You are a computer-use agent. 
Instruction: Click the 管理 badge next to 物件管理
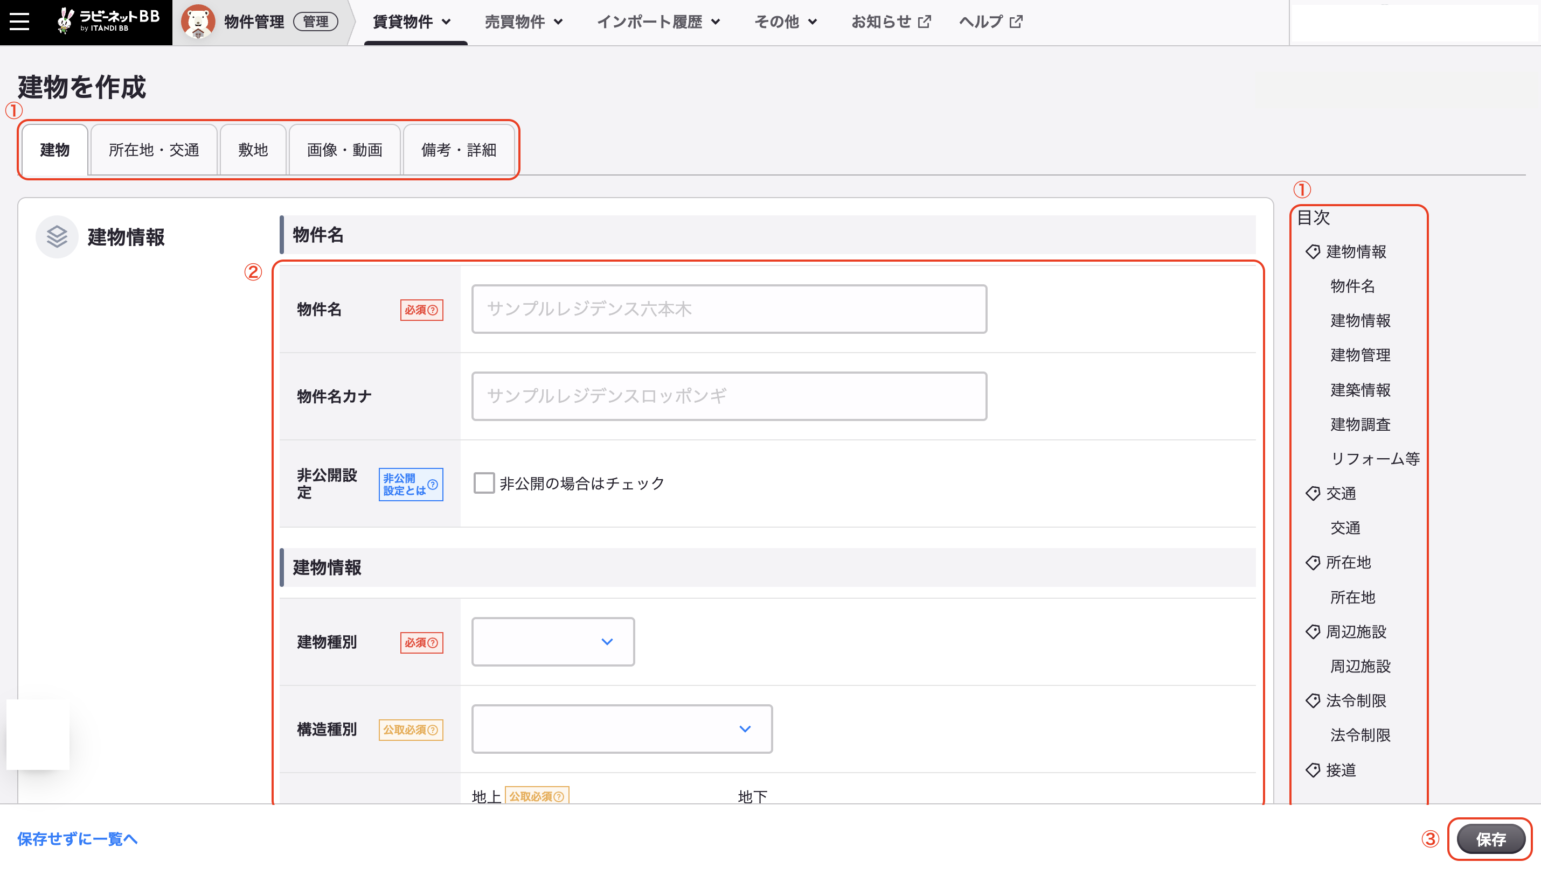pyautogui.click(x=315, y=22)
